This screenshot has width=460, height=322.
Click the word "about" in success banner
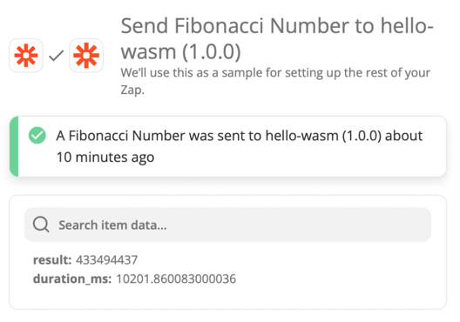[403, 136]
